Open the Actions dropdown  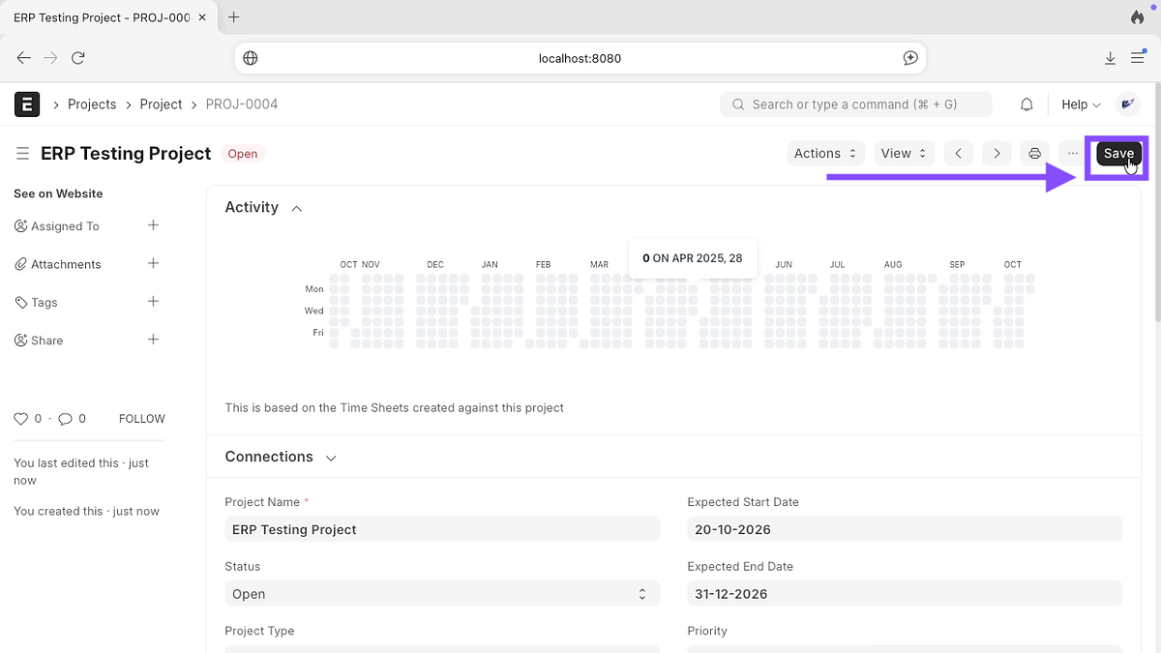point(824,153)
